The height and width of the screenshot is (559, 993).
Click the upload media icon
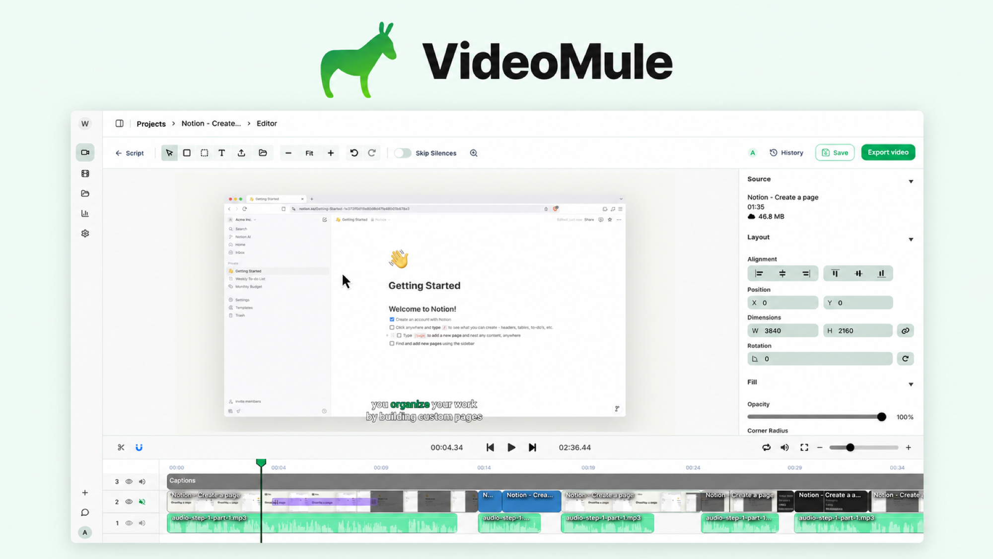tap(241, 153)
